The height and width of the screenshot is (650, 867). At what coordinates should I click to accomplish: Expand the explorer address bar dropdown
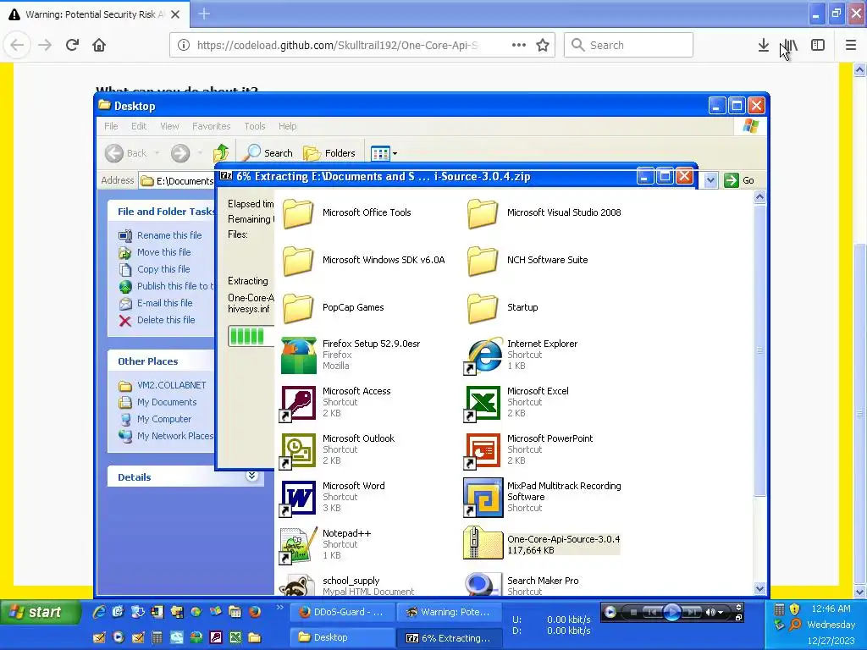pos(711,180)
